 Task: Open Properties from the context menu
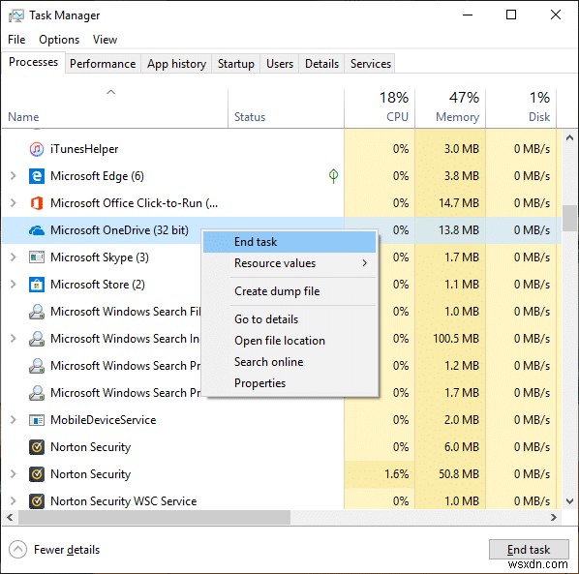click(x=289, y=383)
